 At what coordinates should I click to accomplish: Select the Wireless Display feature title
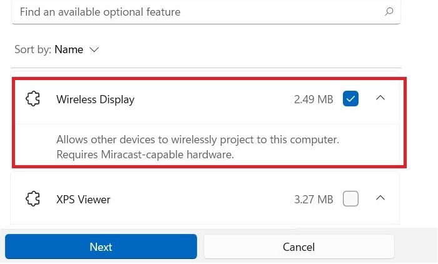95,99
